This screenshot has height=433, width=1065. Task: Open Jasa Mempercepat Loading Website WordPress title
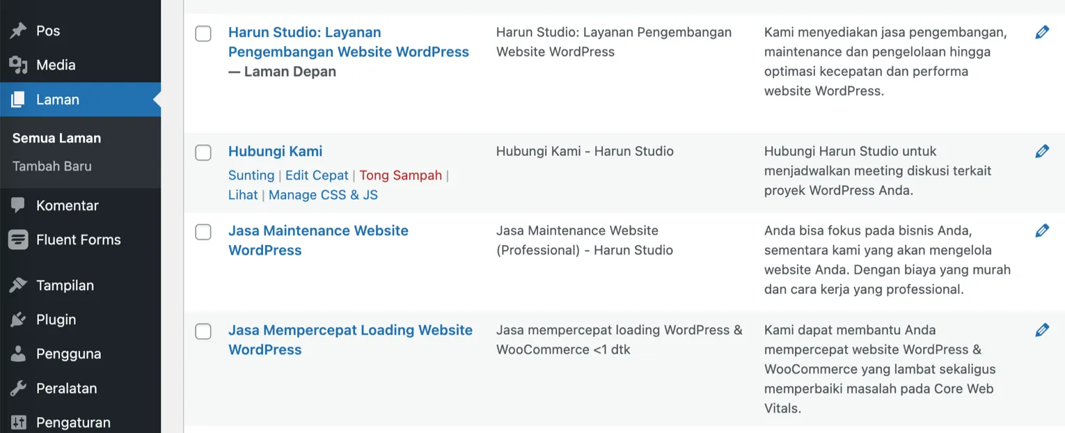click(351, 340)
